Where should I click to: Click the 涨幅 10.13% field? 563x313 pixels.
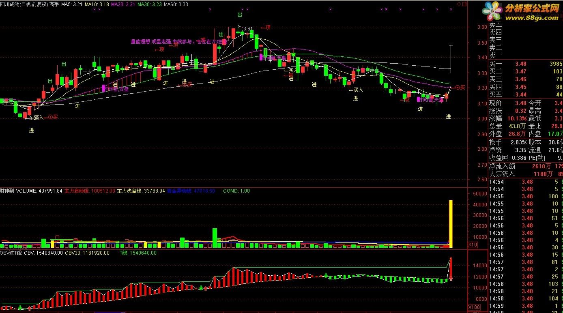pos(508,118)
